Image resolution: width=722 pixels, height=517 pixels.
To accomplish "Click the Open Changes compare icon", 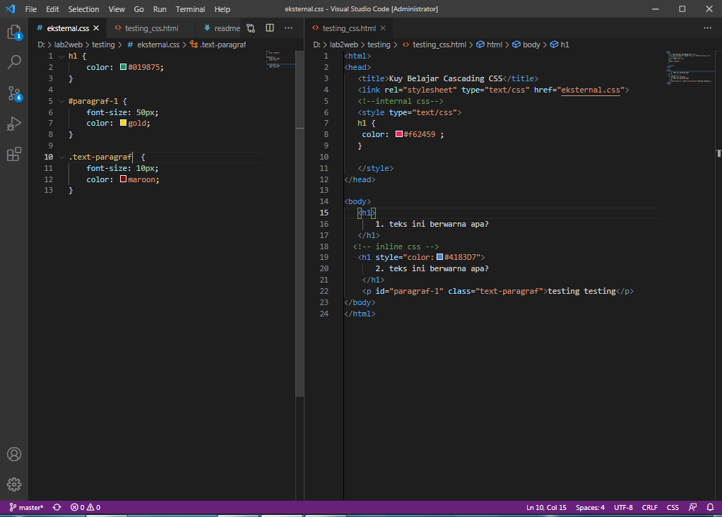I will (251, 28).
